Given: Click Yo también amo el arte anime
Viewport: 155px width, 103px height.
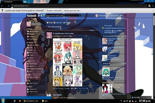Looking at the screenshot, I should click(63, 33).
